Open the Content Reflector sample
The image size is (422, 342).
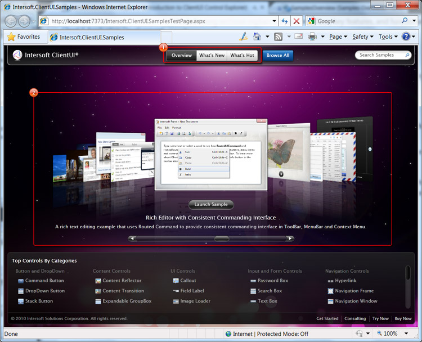[x=118, y=281]
